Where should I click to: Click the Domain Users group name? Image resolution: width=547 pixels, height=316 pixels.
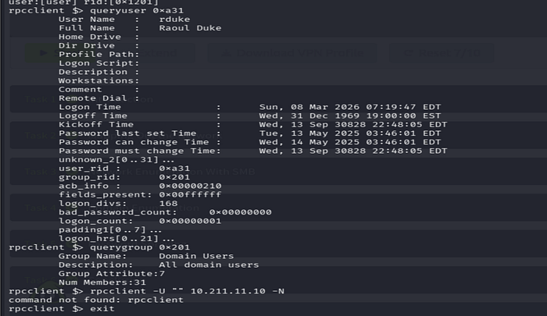pyautogui.click(x=196, y=256)
